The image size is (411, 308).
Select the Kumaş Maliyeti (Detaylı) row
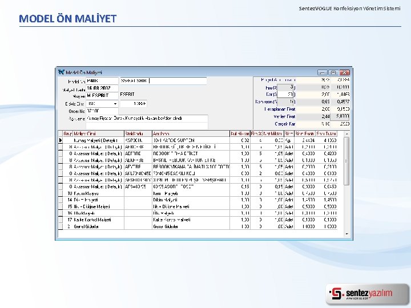198,140
